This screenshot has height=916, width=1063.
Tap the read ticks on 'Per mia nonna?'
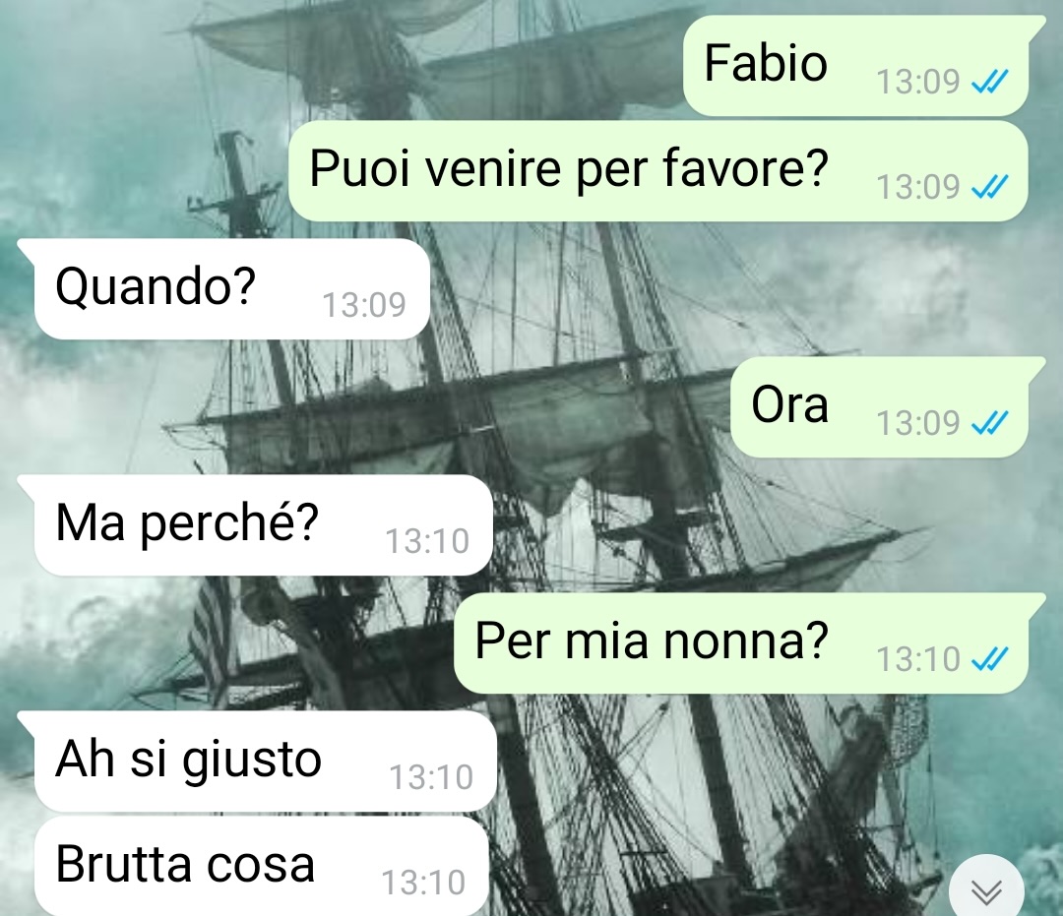click(990, 658)
